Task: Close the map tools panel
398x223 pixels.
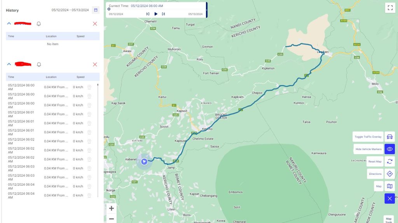Action: click(389, 199)
